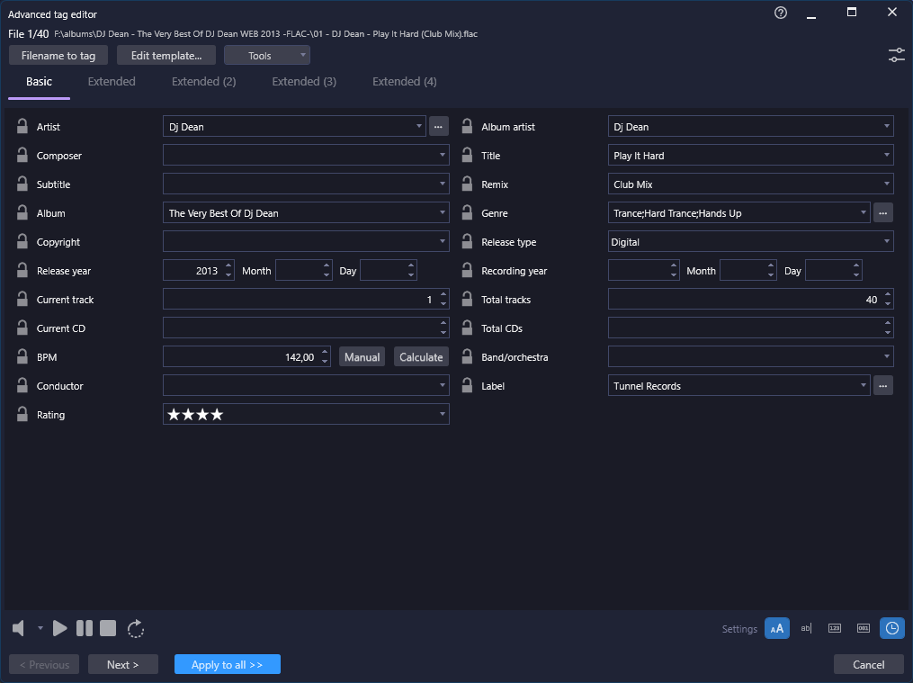Click the lock icon beside Album artist
The image size is (913, 683).
(467, 126)
